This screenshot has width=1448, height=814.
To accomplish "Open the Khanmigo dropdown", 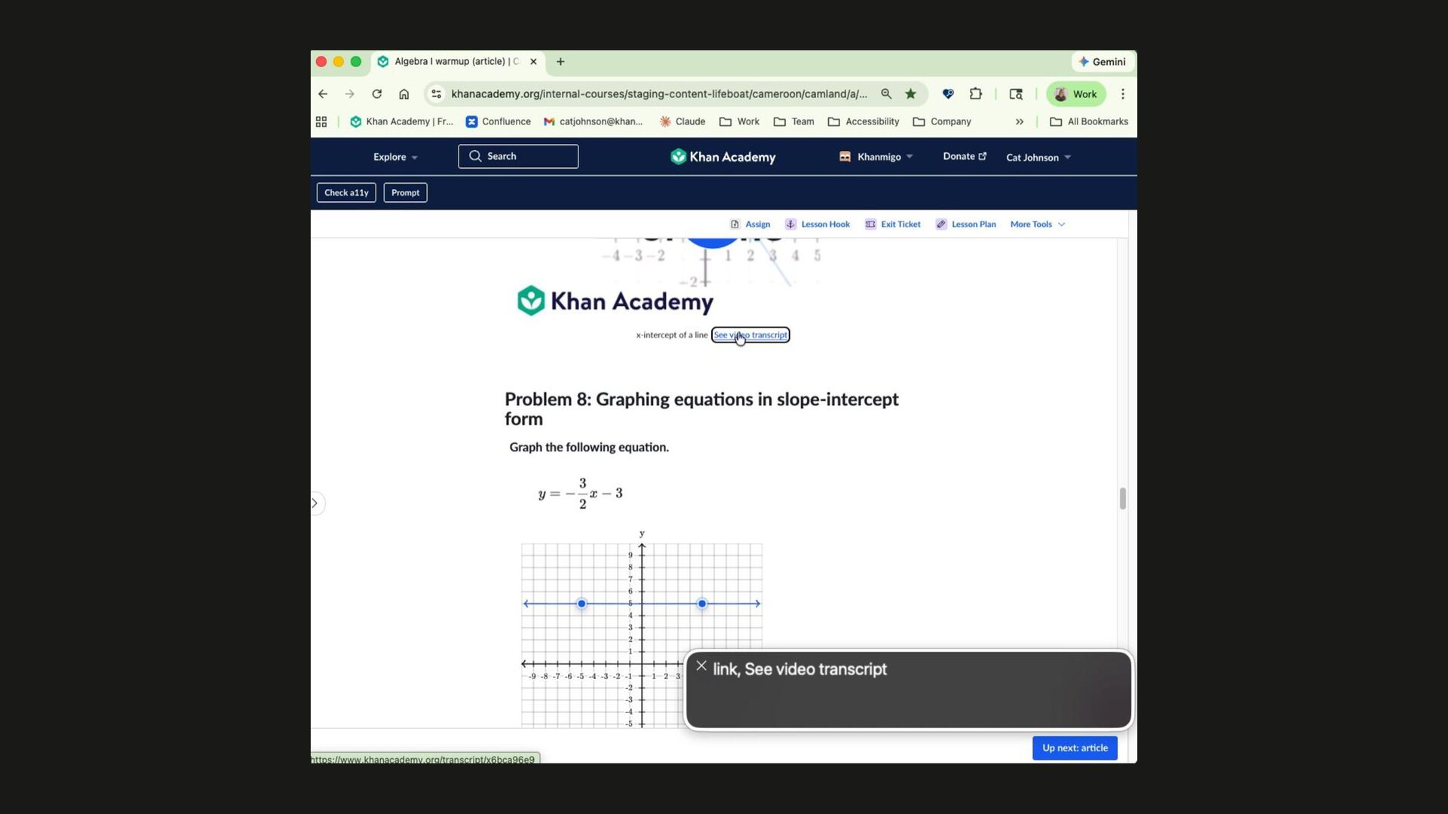I will (x=876, y=157).
